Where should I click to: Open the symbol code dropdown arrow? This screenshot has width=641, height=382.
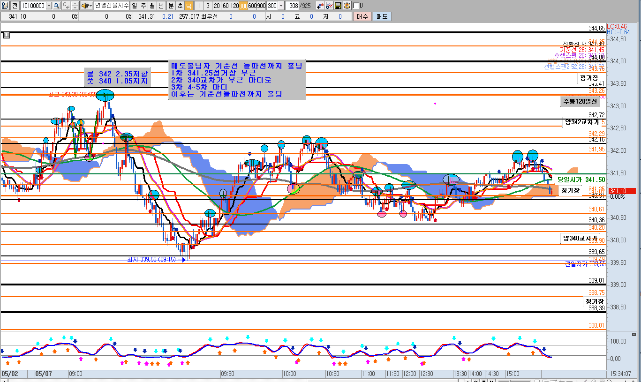coord(49,6)
